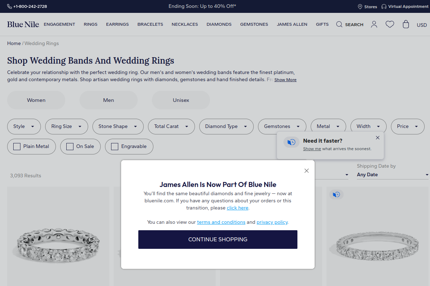Expand the Price filter dropdown
This screenshot has width=430, height=286.
click(x=408, y=127)
